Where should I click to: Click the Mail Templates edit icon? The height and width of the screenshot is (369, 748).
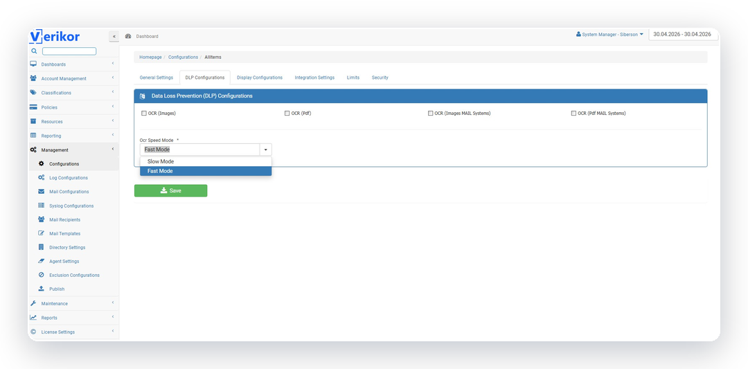41,233
